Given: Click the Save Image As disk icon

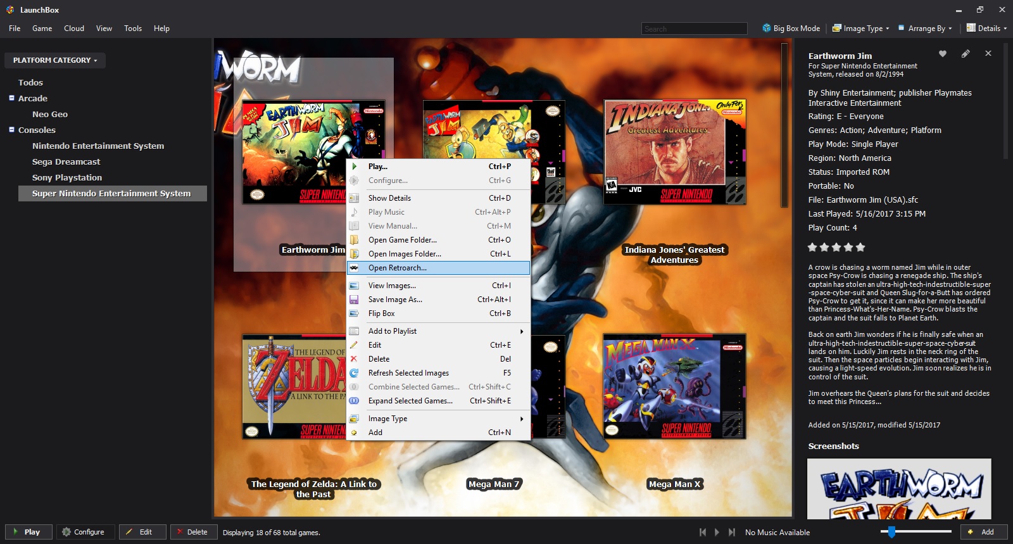Looking at the screenshot, I should 354,300.
